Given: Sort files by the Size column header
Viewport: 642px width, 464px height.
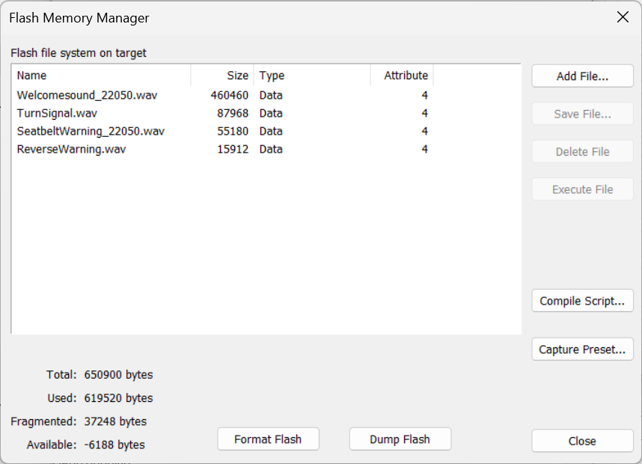Looking at the screenshot, I should click(x=222, y=76).
